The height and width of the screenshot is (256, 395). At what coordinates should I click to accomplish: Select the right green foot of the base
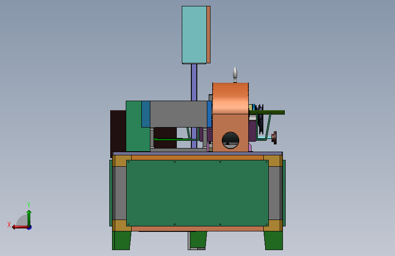point(273,241)
